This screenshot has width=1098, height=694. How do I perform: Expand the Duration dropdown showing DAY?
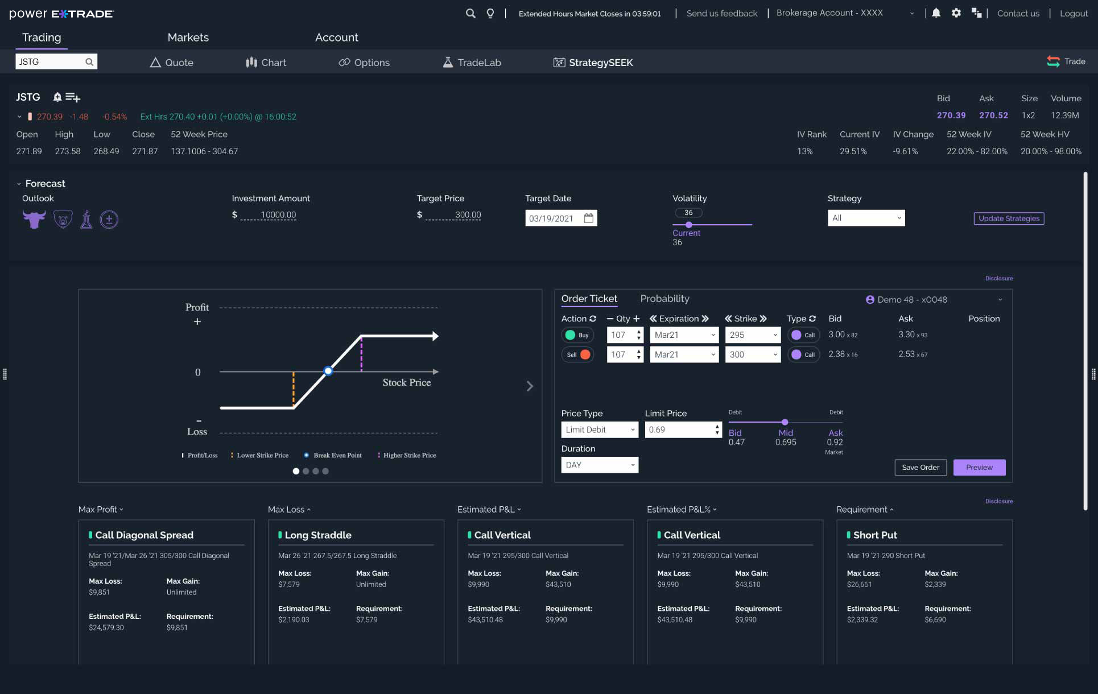(600, 465)
